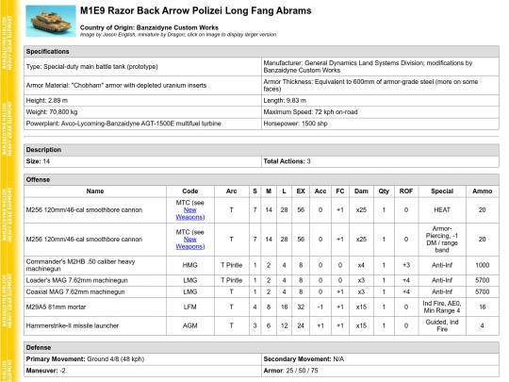Click Commander's M2HB .50 caliber heavy machinegun
Image resolution: width=509 pixels, height=382 pixels.
pyautogui.click(x=95, y=265)
